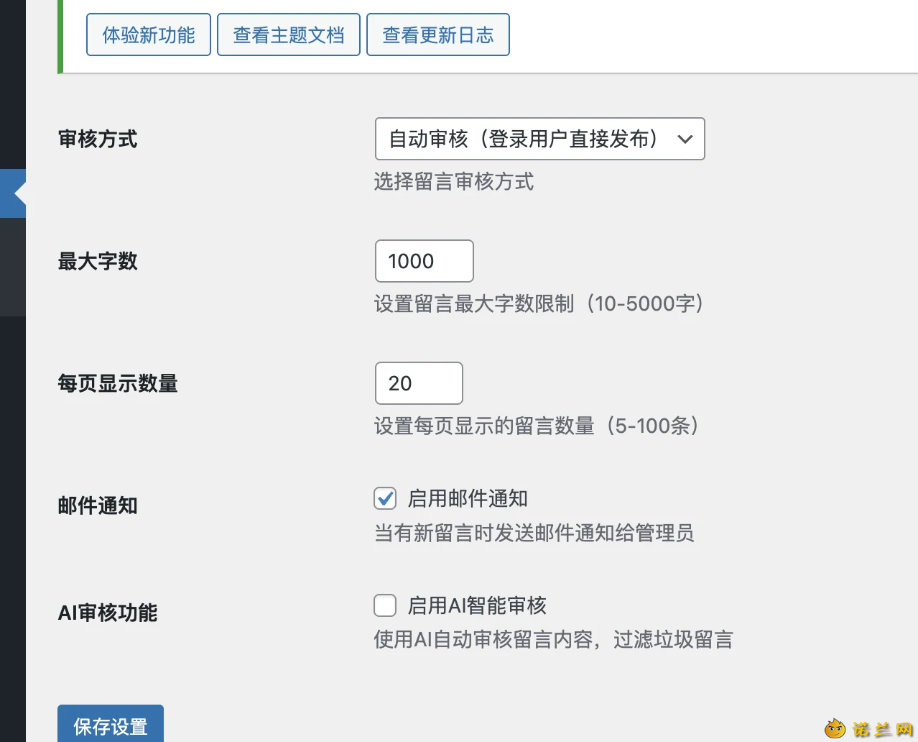918x742 pixels.
Task: Click the hint text 设置每页显示的留言数量（5-100条）
Action: (x=537, y=426)
